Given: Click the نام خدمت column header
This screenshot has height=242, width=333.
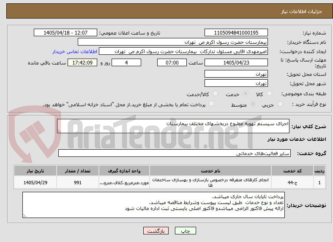Looking at the screenshot, I should (x=210, y=171).
